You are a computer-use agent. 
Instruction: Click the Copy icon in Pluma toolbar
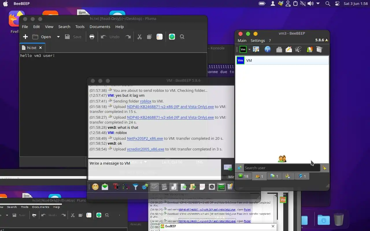click(x=149, y=37)
